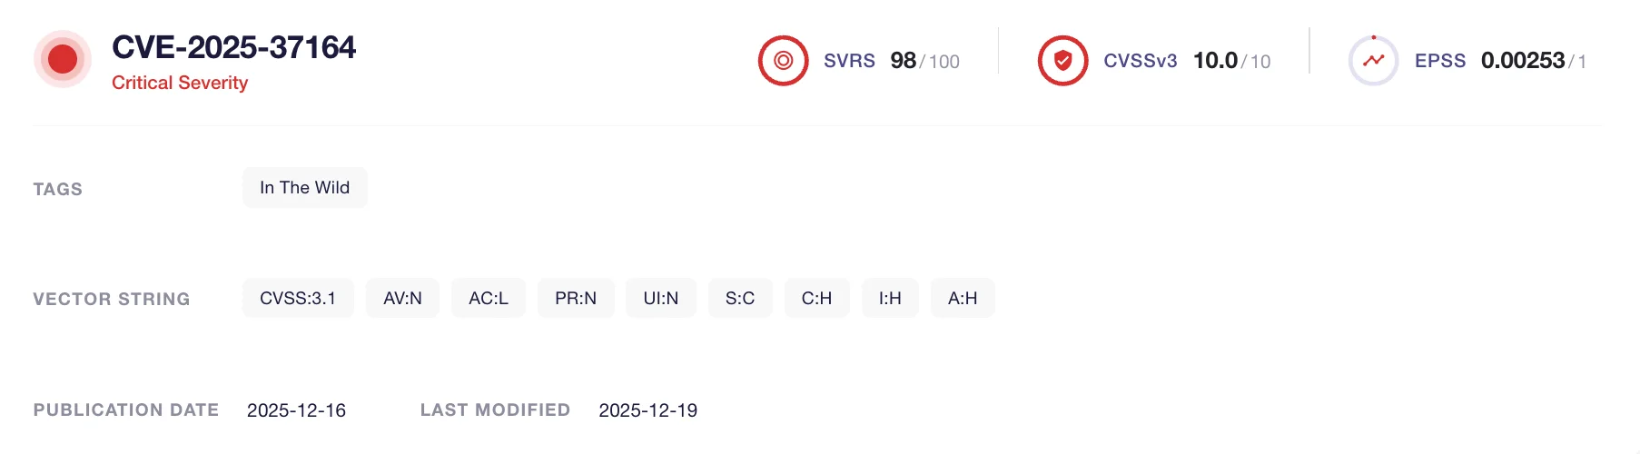Viewport: 1640px width, 454px height.
Task: Select the C:H confidentiality chip
Action: (x=816, y=298)
